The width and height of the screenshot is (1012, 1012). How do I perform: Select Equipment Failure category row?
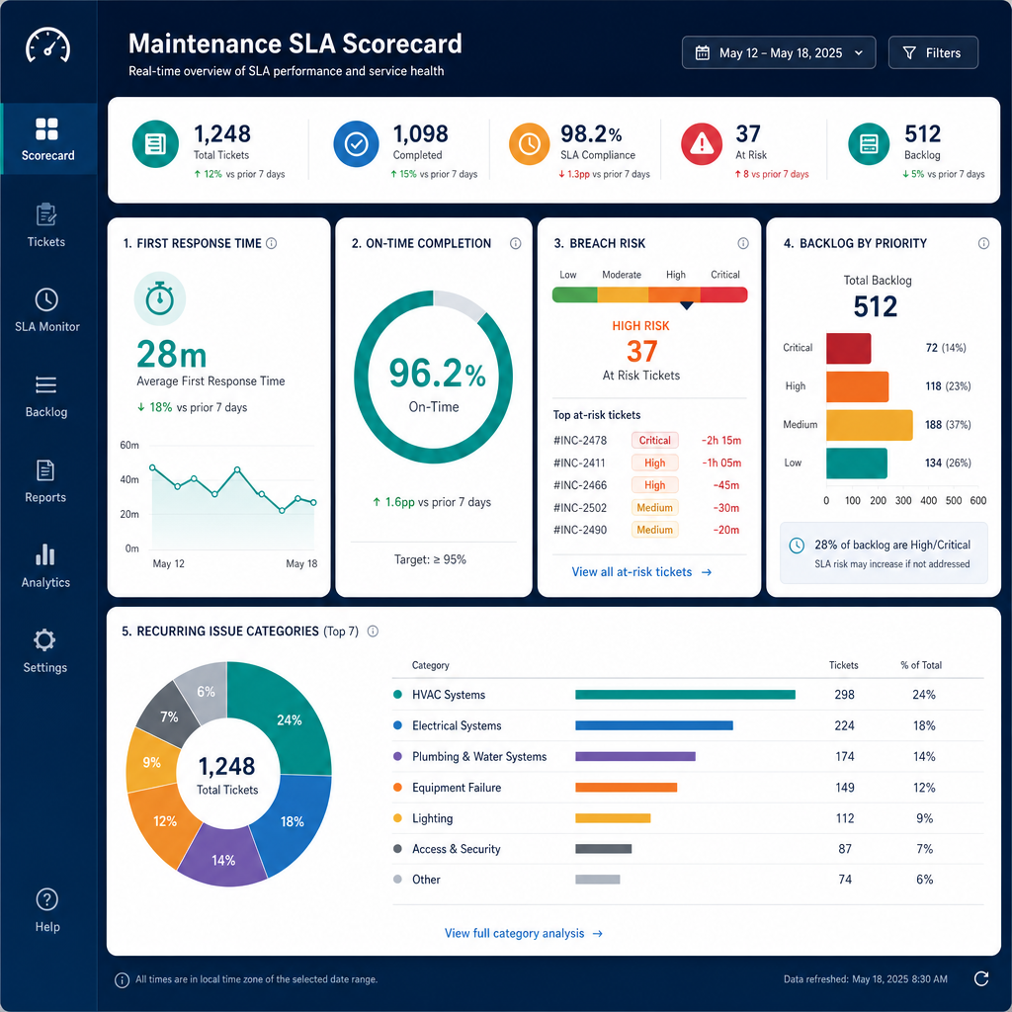[x=688, y=788]
